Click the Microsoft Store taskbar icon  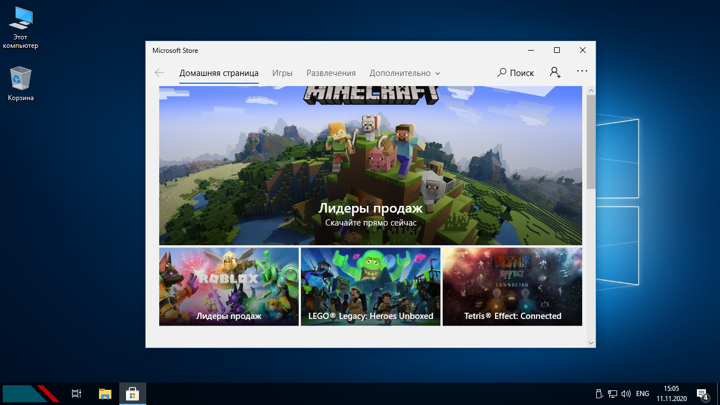pos(132,394)
